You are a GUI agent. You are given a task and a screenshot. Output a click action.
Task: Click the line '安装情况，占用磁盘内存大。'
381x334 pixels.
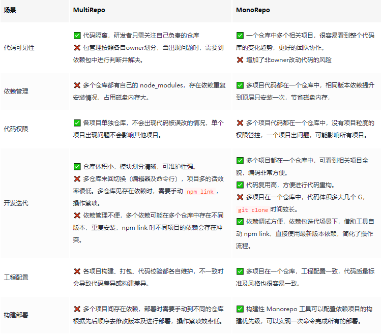111,98
